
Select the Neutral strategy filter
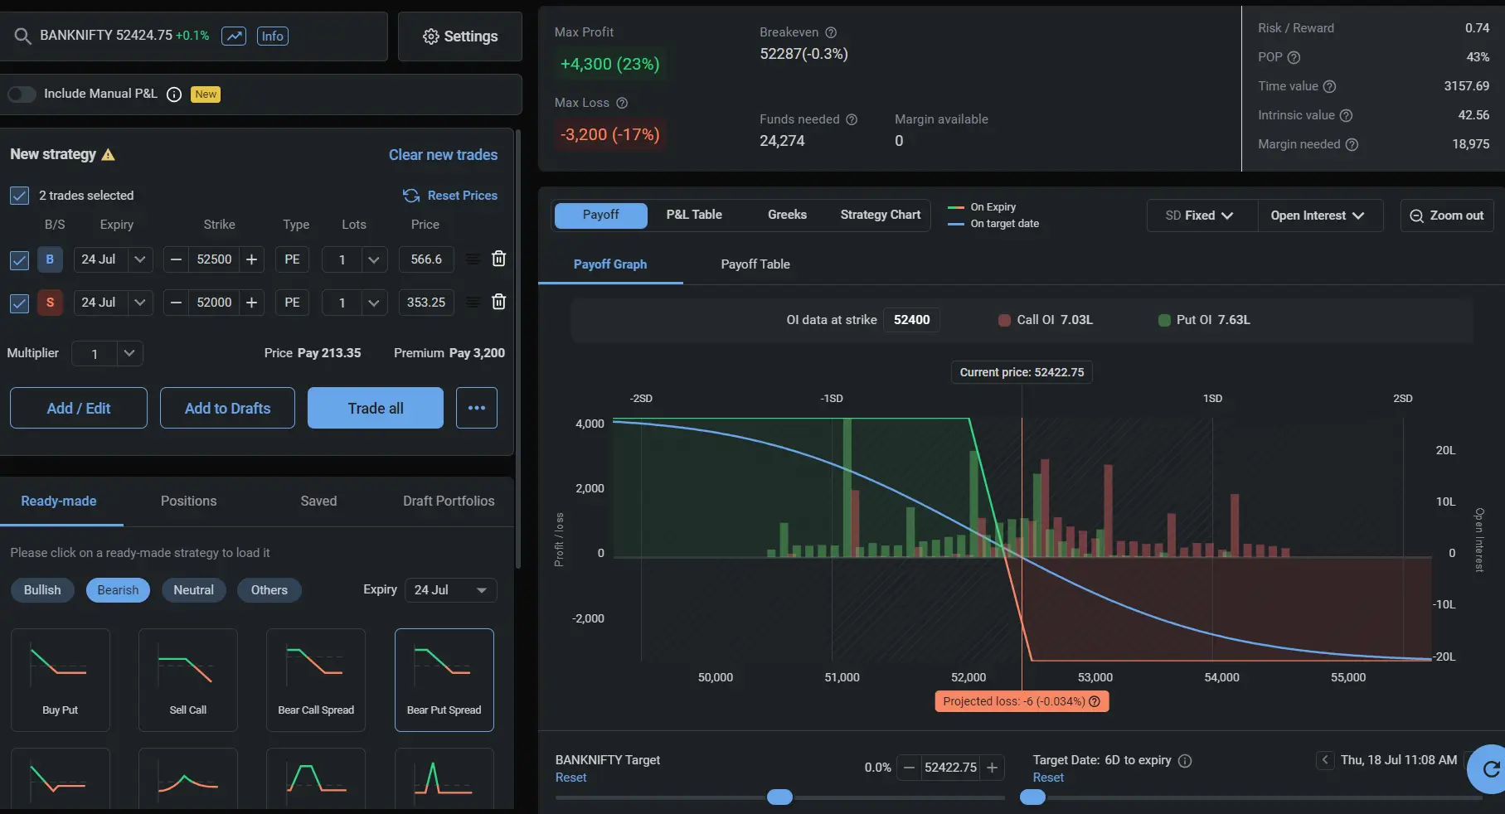pos(193,590)
